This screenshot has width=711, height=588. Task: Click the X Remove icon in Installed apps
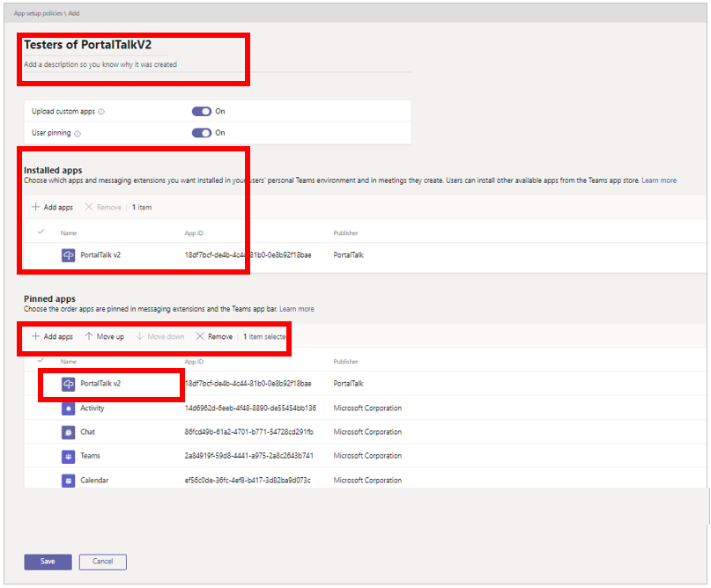88,207
